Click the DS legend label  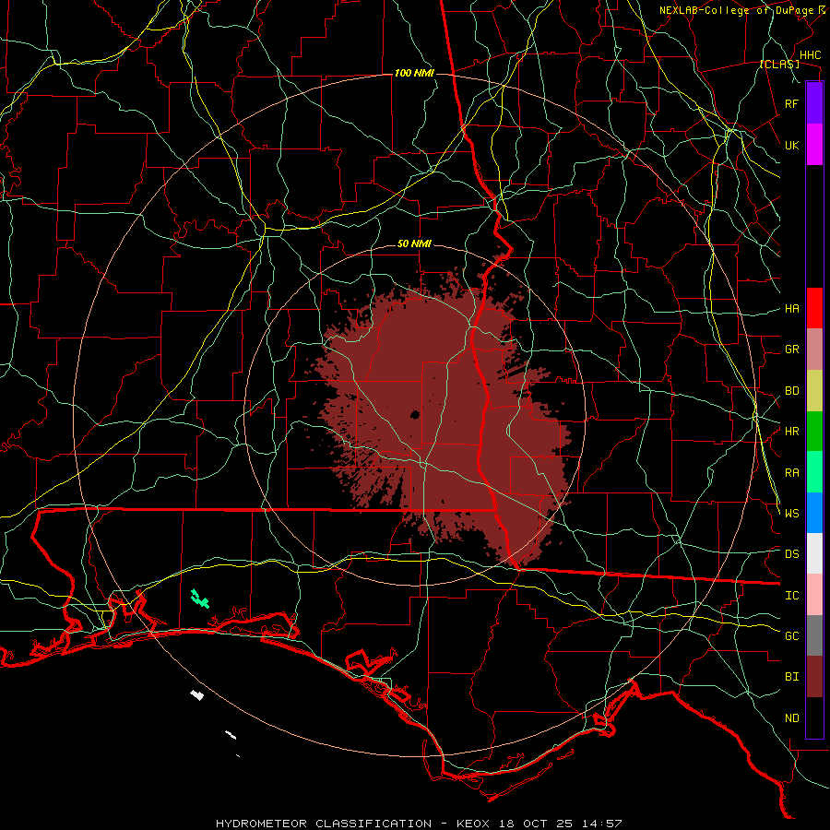792,554
